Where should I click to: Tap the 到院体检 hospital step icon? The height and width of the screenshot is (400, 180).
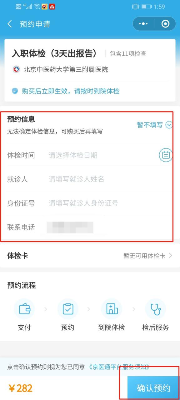[112, 309]
